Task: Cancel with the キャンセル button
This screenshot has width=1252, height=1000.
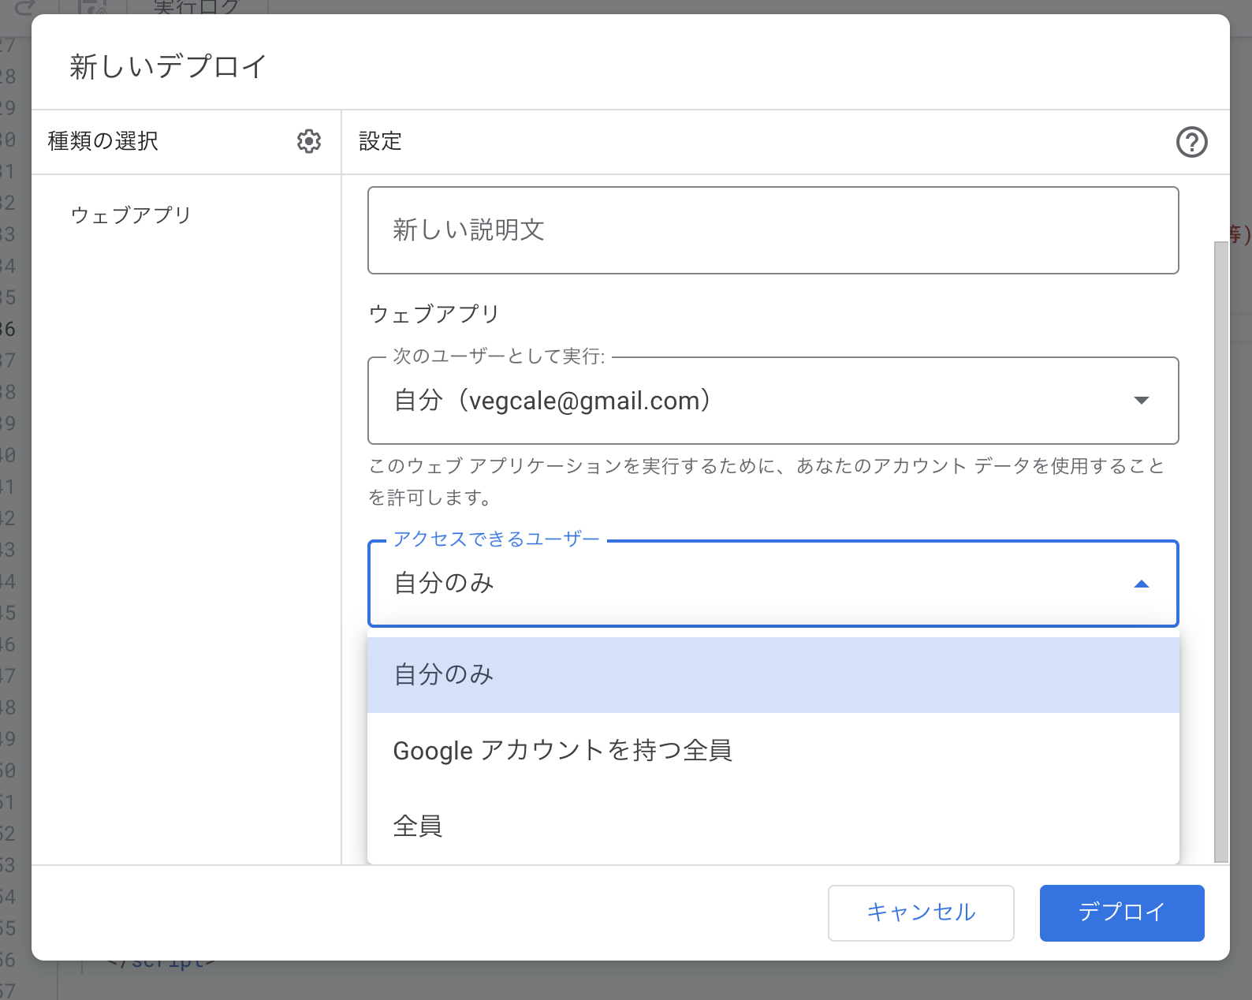Action: coord(921,912)
